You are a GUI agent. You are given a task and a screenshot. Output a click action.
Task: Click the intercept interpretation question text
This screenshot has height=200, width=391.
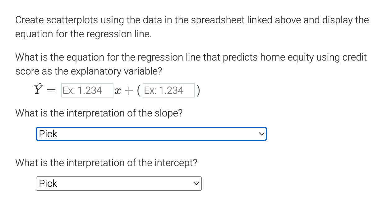pyautogui.click(x=106, y=163)
